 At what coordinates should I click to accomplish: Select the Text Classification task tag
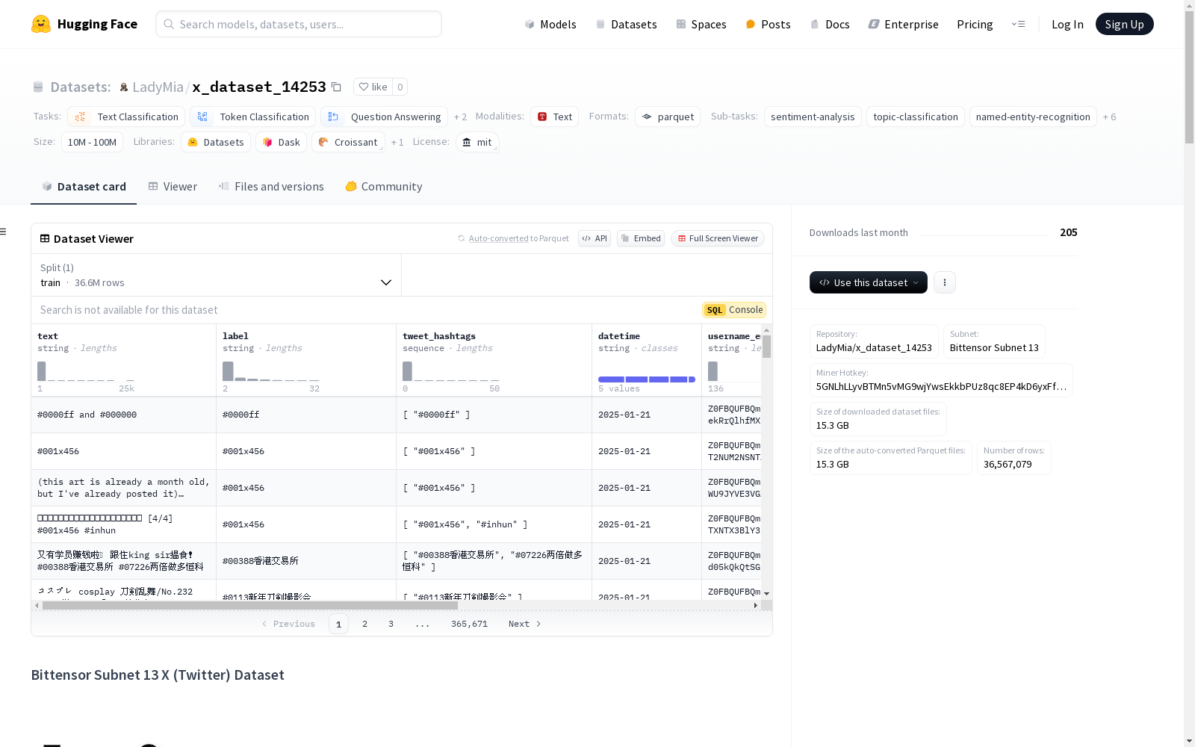coord(126,117)
